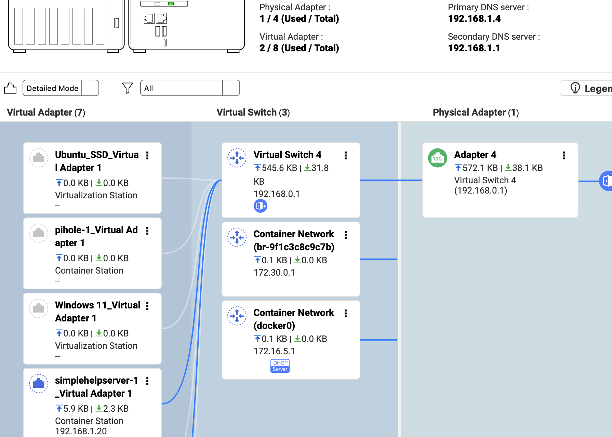
Task: Click the NAS front panel illustration
Action: [x=66, y=26]
